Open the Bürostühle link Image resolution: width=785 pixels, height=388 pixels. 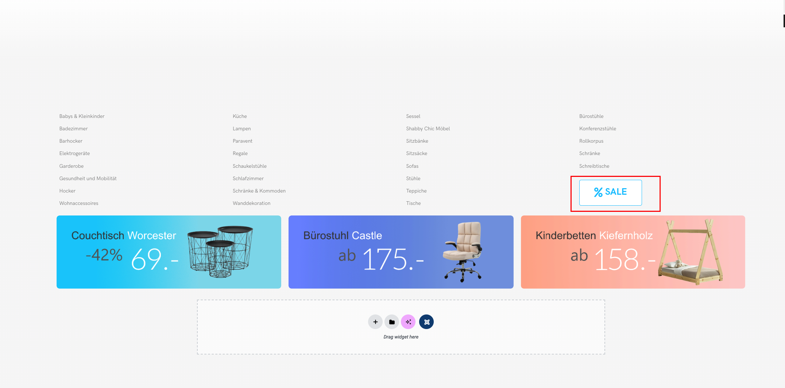click(591, 116)
